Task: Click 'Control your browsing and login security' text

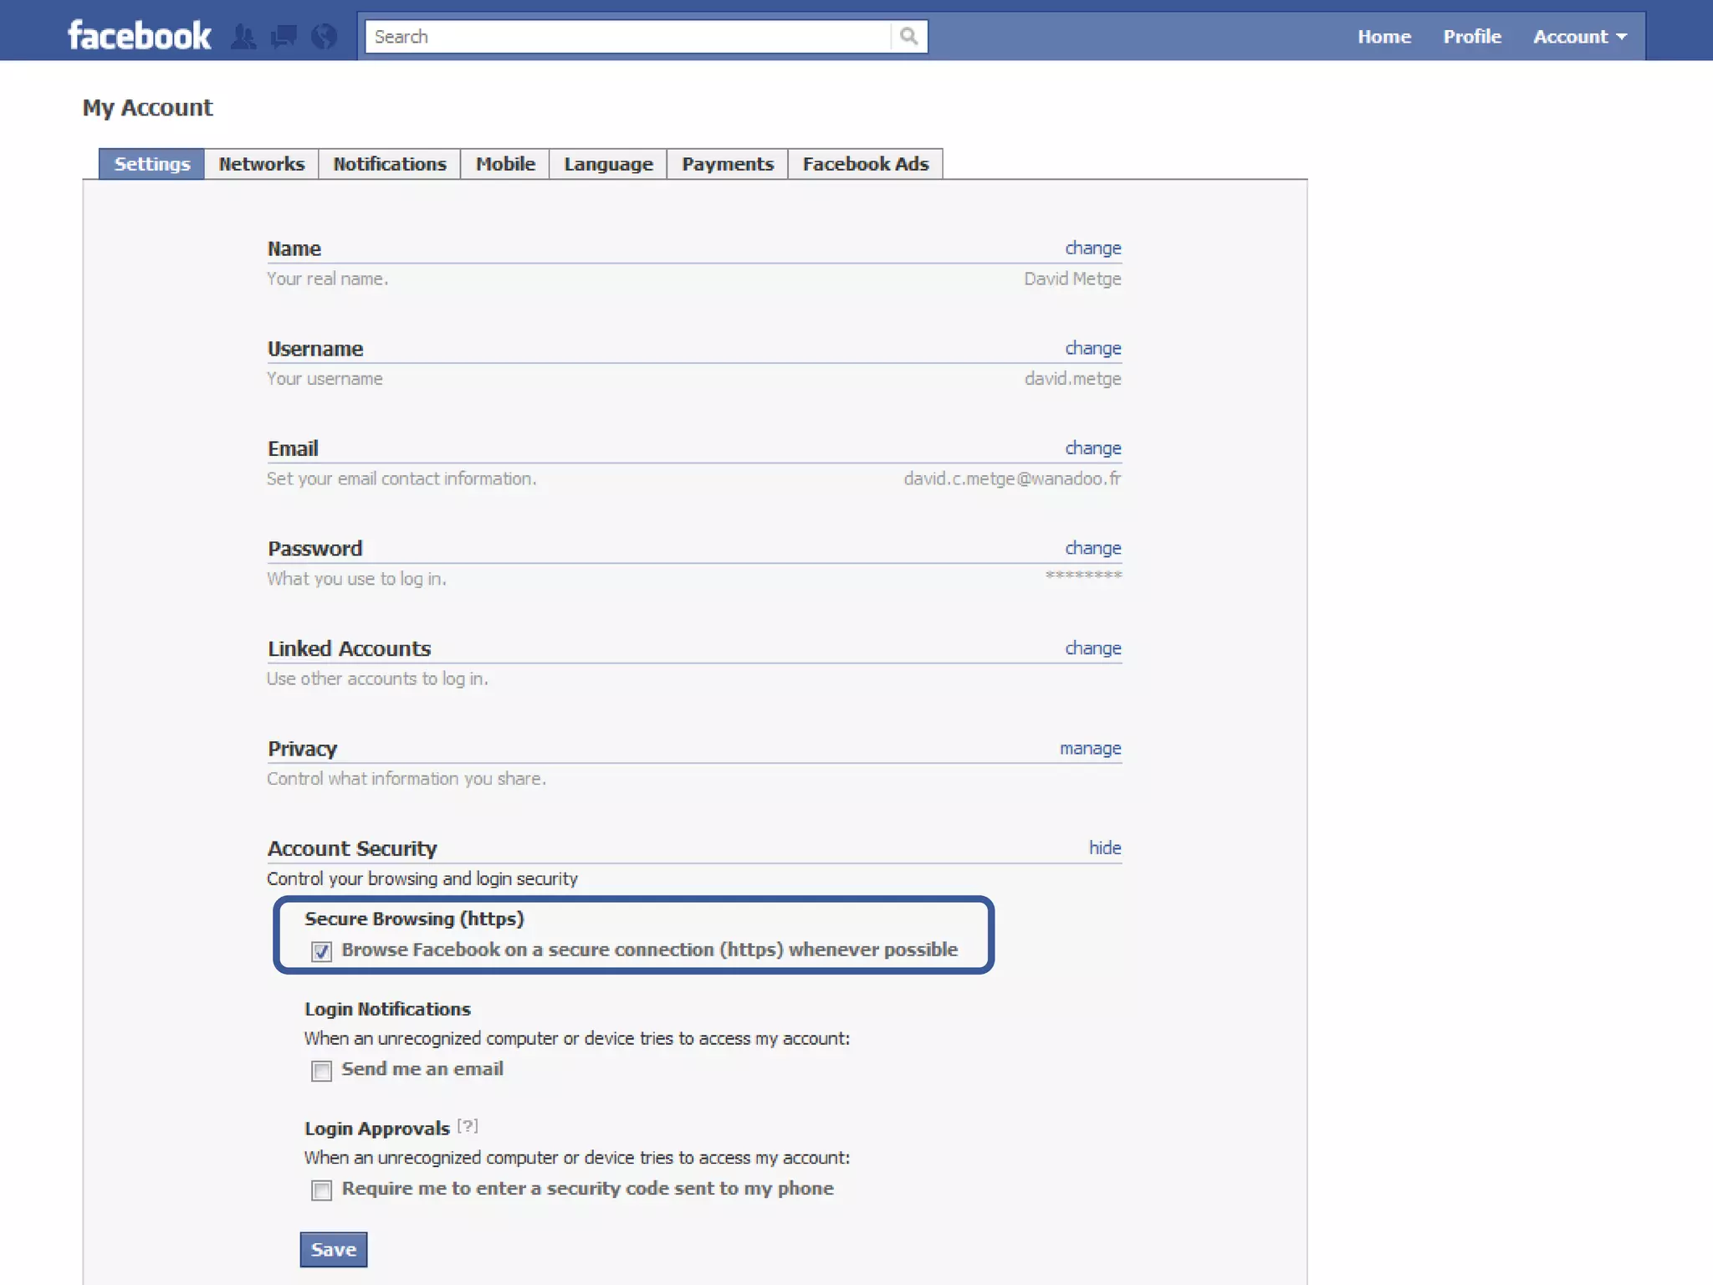Action: pos(422,879)
